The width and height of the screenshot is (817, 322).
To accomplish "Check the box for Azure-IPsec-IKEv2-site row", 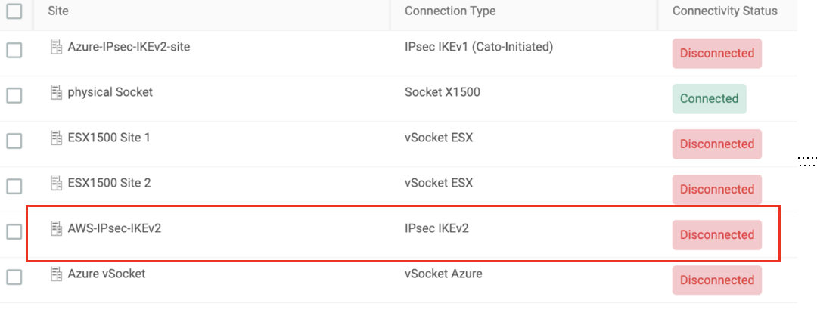I will pyautogui.click(x=14, y=50).
